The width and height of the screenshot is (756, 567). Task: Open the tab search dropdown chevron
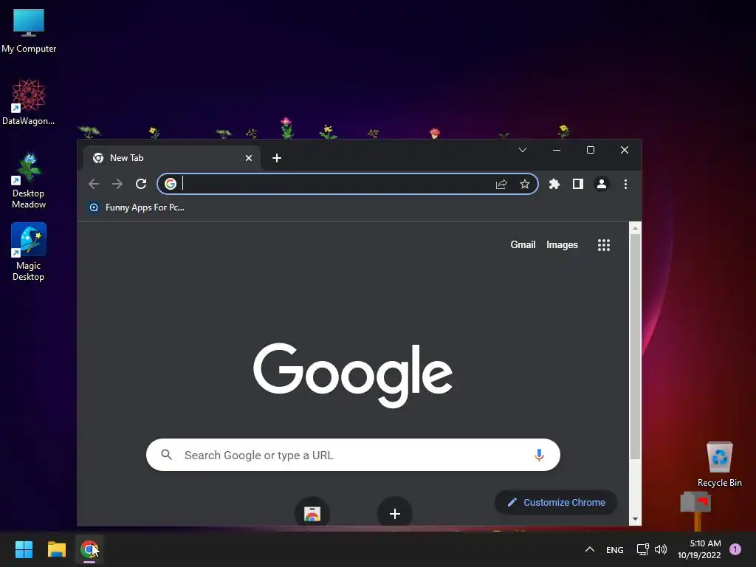pos(522,150)
